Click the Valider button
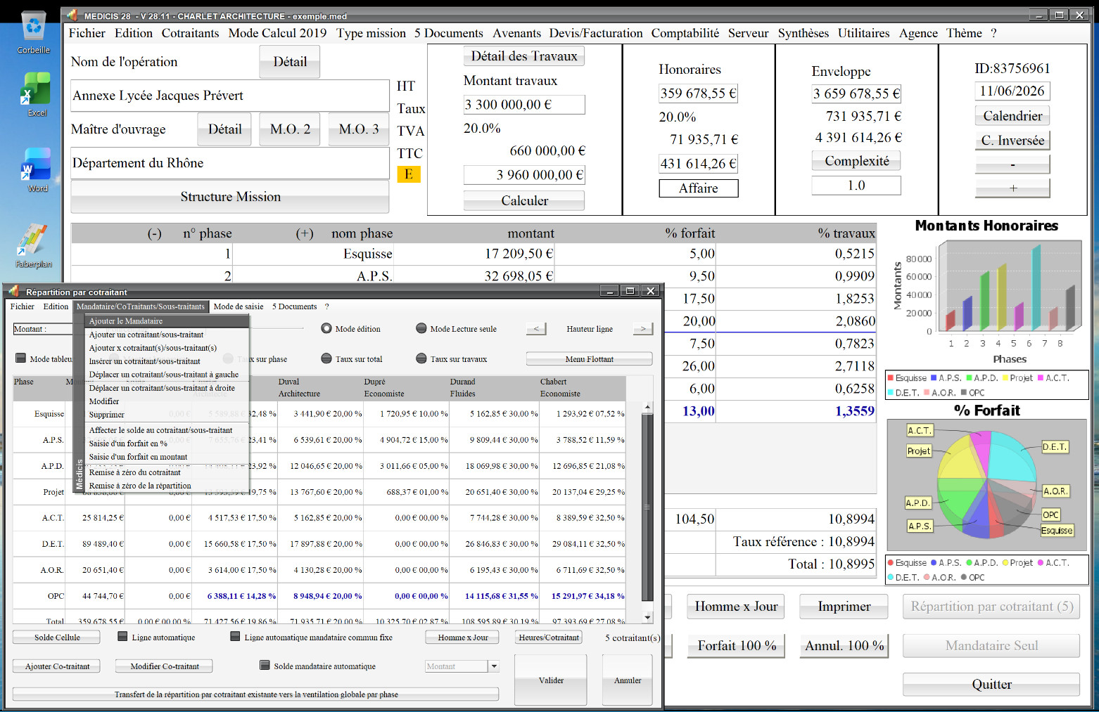 tap(551, 680)
